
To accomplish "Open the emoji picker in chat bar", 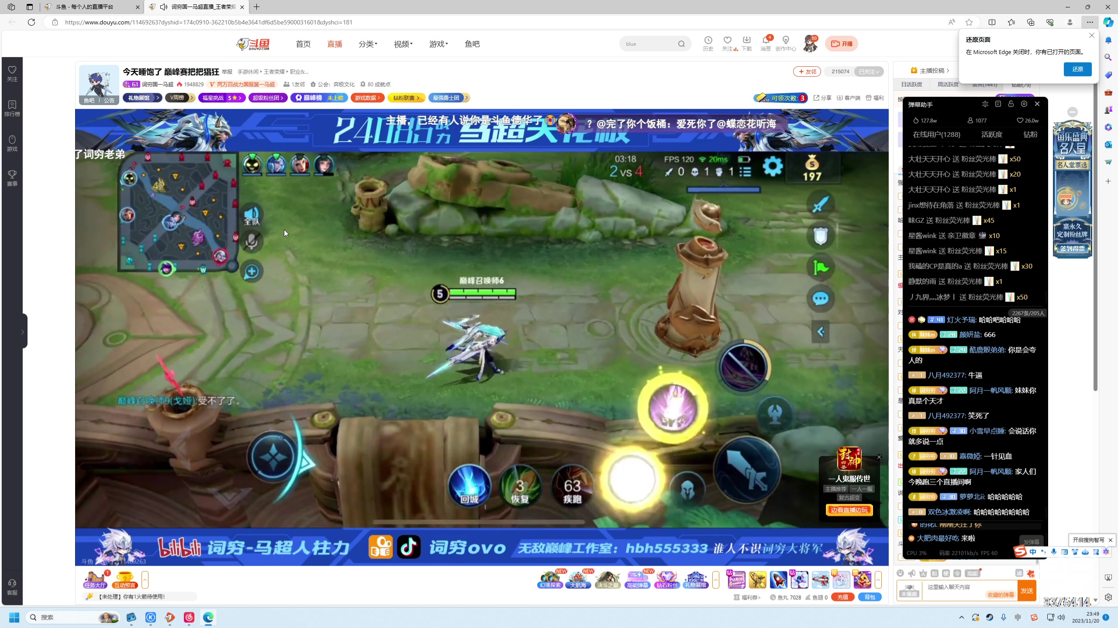I will pos(901,573).
